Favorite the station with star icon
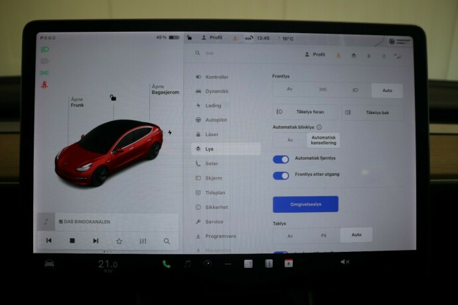This screenshot has width=458, height=305. point(119,241)
